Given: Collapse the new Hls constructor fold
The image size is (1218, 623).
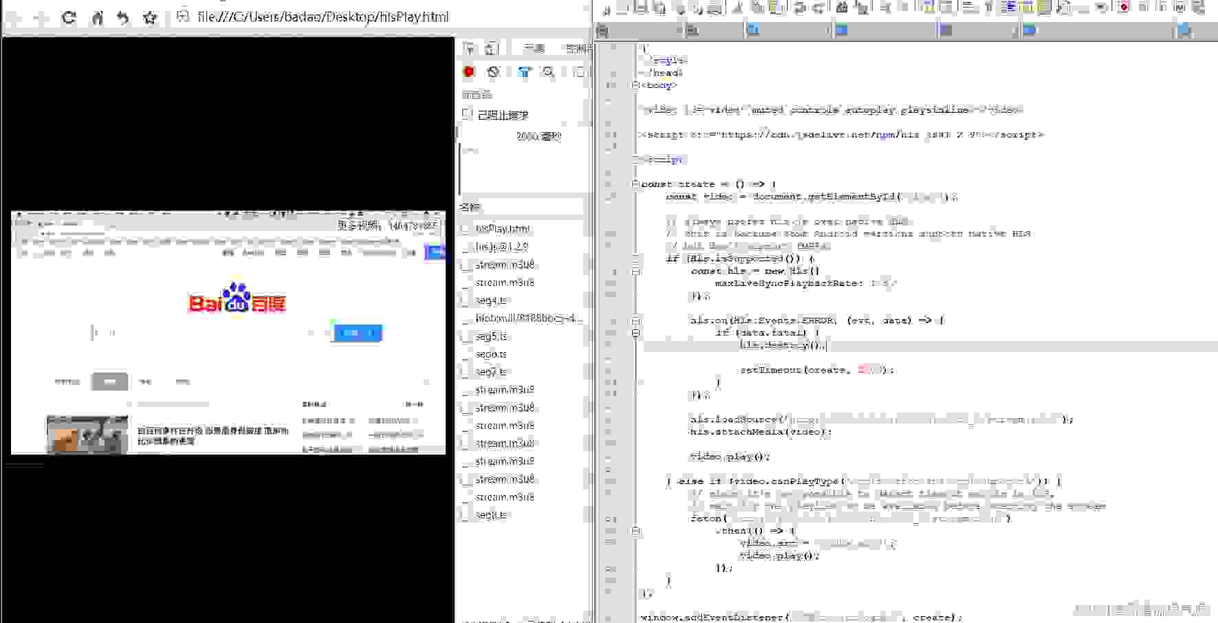Looking at the screenshot, I should [x=635, y=271].
